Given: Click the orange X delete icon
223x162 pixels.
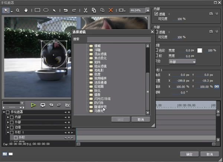Looking at the screenshot, I should tap(110, 10).
